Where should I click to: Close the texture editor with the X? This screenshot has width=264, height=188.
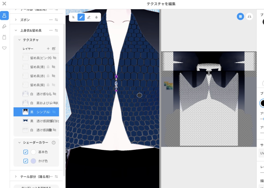coord(4,4)
